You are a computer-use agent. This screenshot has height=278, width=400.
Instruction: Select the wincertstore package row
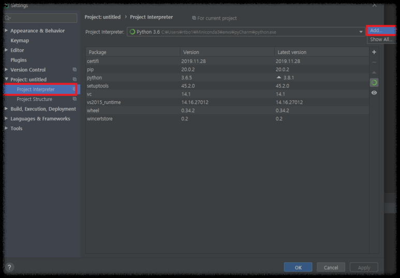coord(227,119)
